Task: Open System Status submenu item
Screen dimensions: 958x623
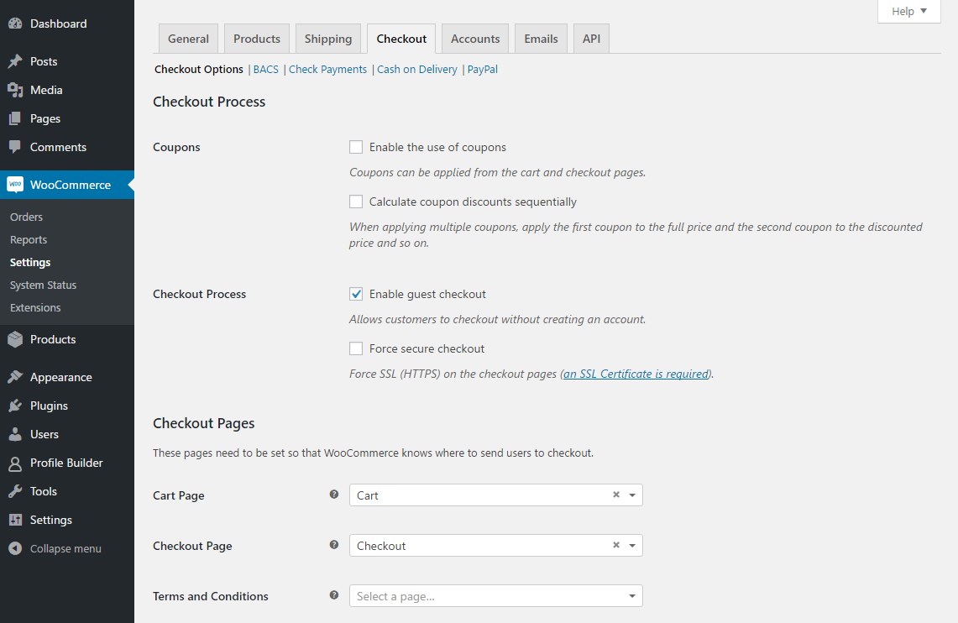Action: (x=44, y=285)
